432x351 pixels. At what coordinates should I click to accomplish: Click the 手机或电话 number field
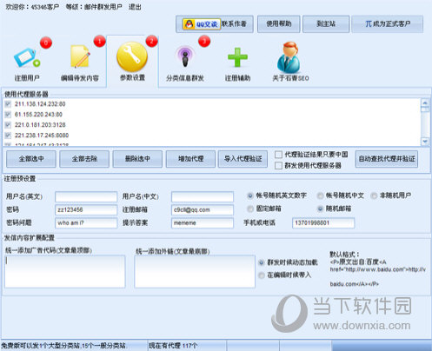pyautogui.click(x=323, y=223)
